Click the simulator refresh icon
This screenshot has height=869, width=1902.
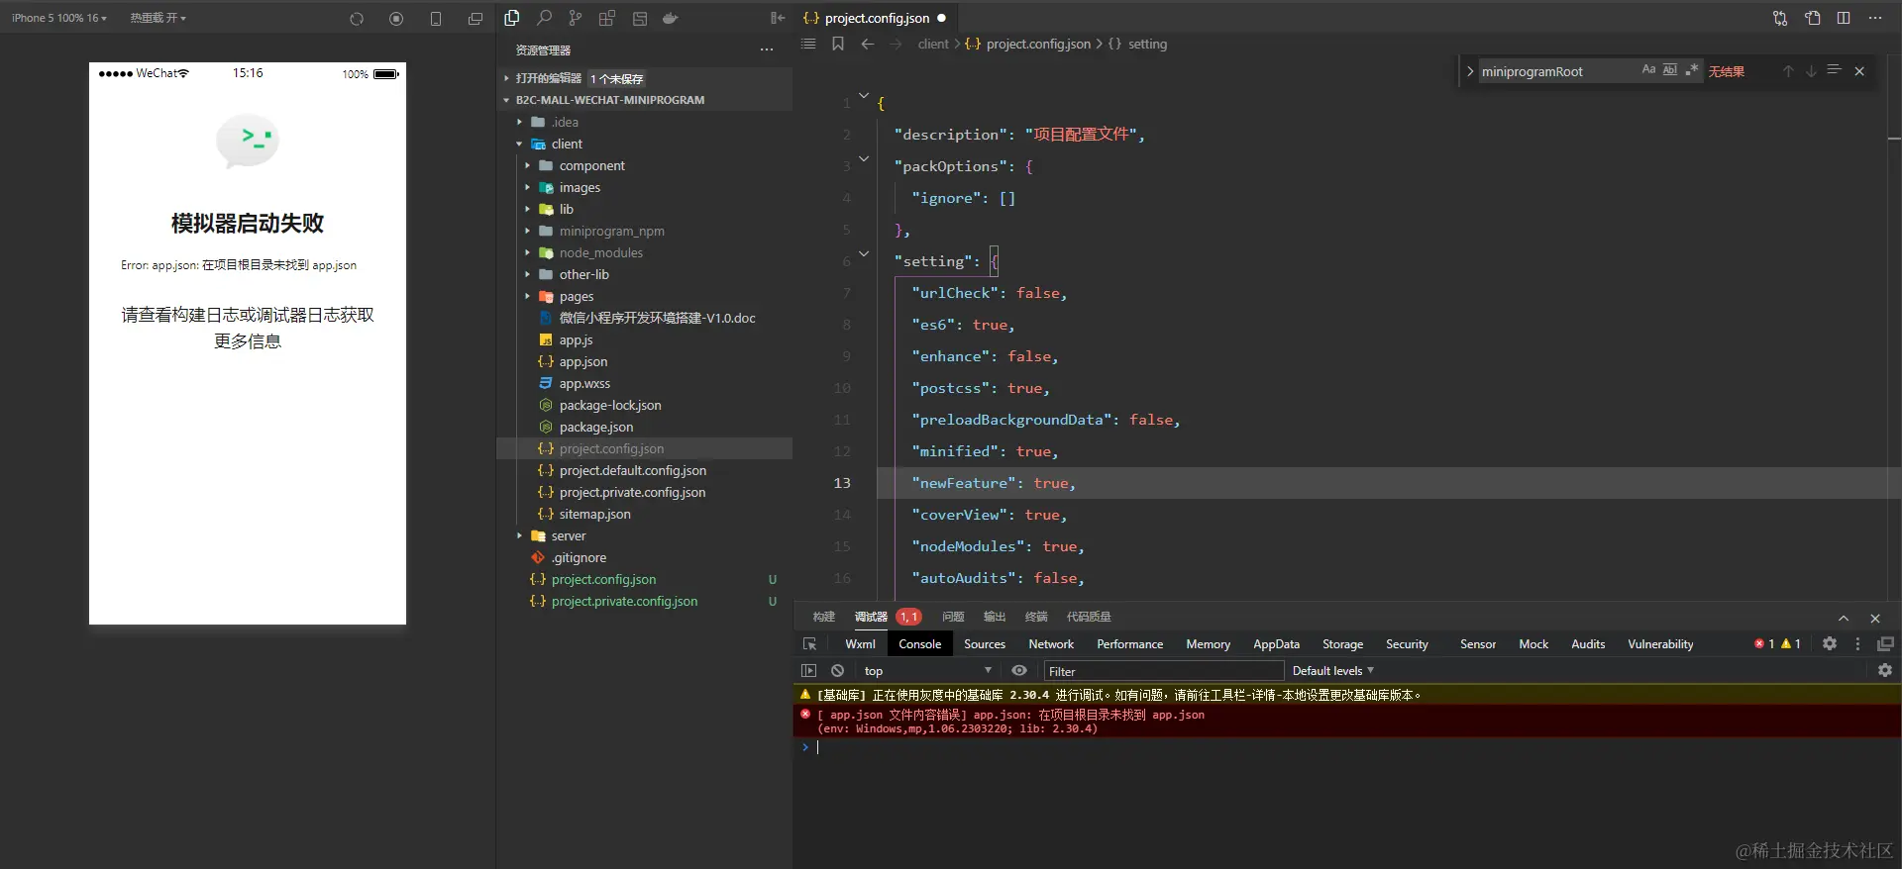(x=357, y=19)
